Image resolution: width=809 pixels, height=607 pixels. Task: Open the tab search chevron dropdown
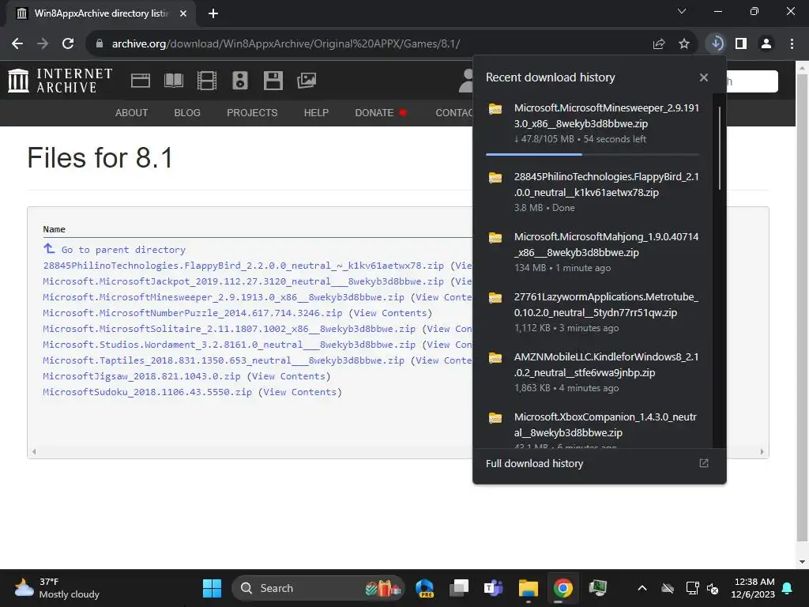tap(682, 11)
